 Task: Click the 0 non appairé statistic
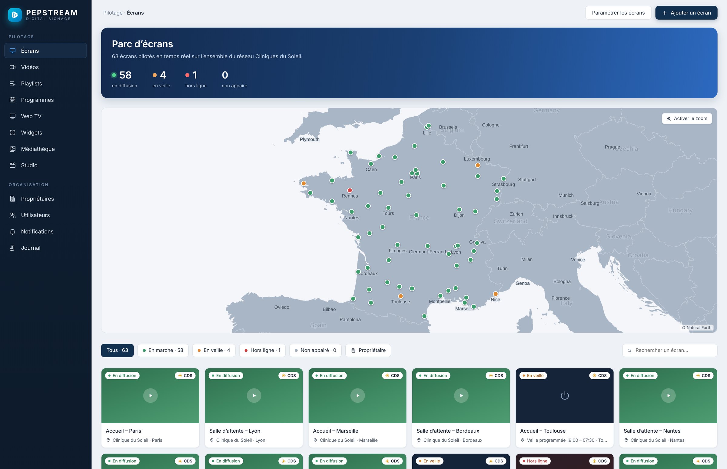pyautogui.click(x=234, y=79)
